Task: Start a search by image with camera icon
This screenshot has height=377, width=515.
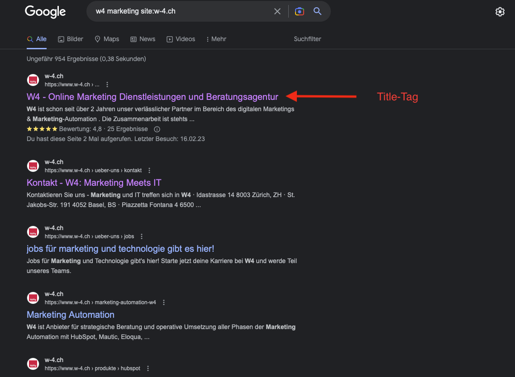Action: [x=299, y=11]
